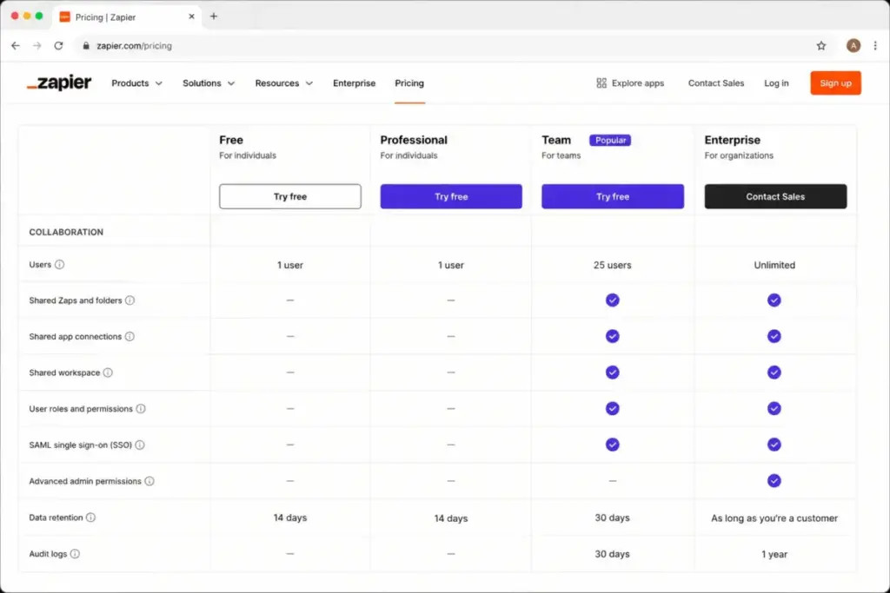The image size is (890, 593).
Task: Open the browser three-dot menu
Action: point(875,46)
